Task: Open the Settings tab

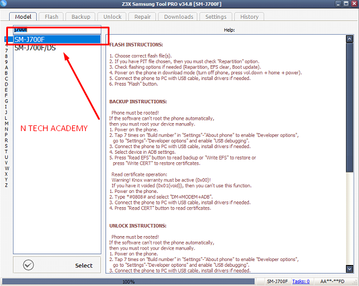Action: click(216, 16)
